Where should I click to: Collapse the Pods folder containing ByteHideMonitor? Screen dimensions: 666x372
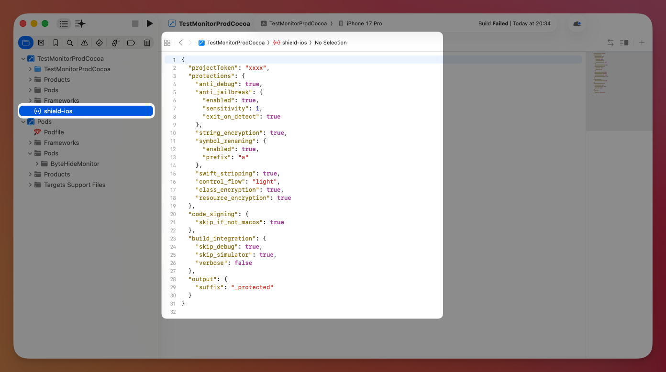[x=30, y=153]
